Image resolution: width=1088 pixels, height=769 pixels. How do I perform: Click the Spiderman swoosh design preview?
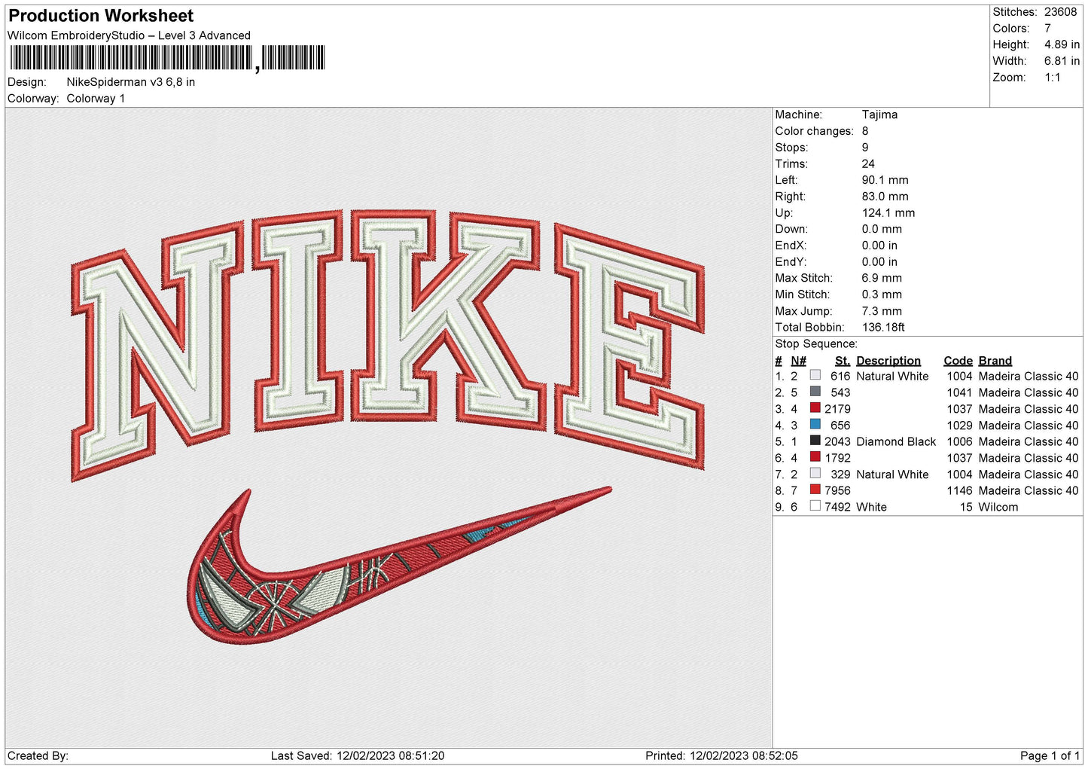tap(399, 566)
